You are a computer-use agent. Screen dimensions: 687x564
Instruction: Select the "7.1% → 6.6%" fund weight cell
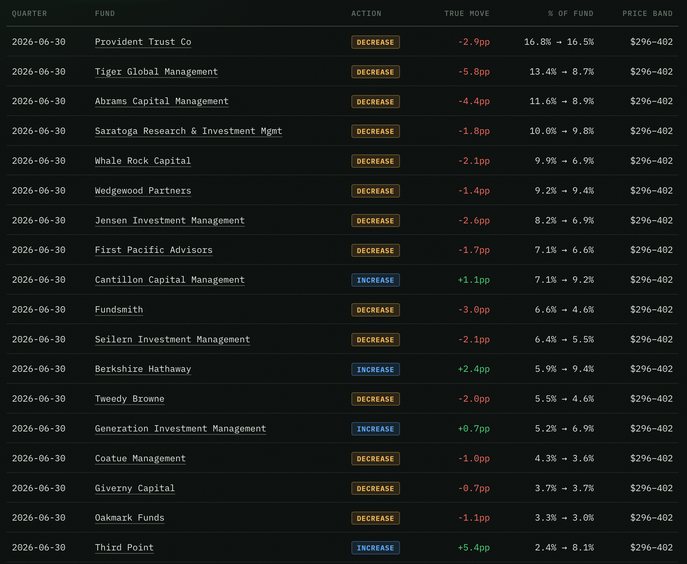[x=564, y=250]
